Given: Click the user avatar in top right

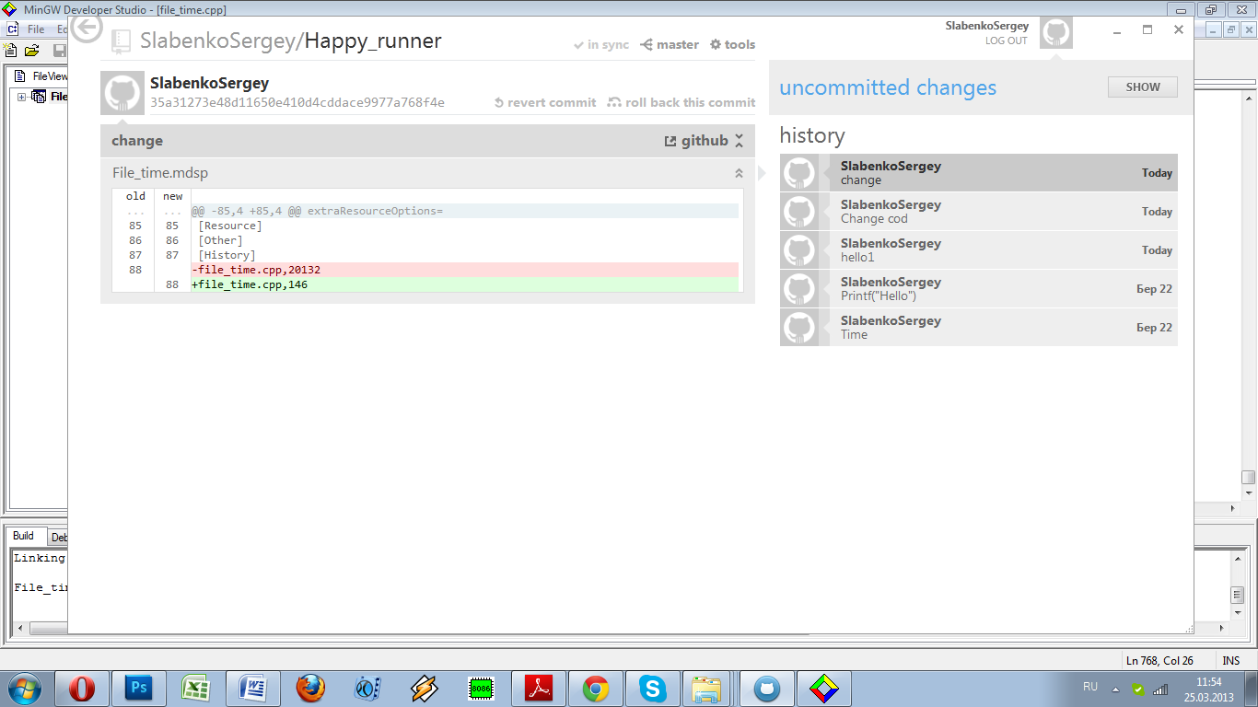Looking at the screenshot, I should click(x=1056, y=32).
